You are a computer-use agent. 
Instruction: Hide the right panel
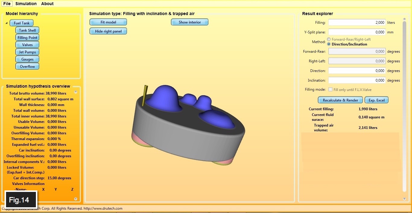[x=108, y=31]
